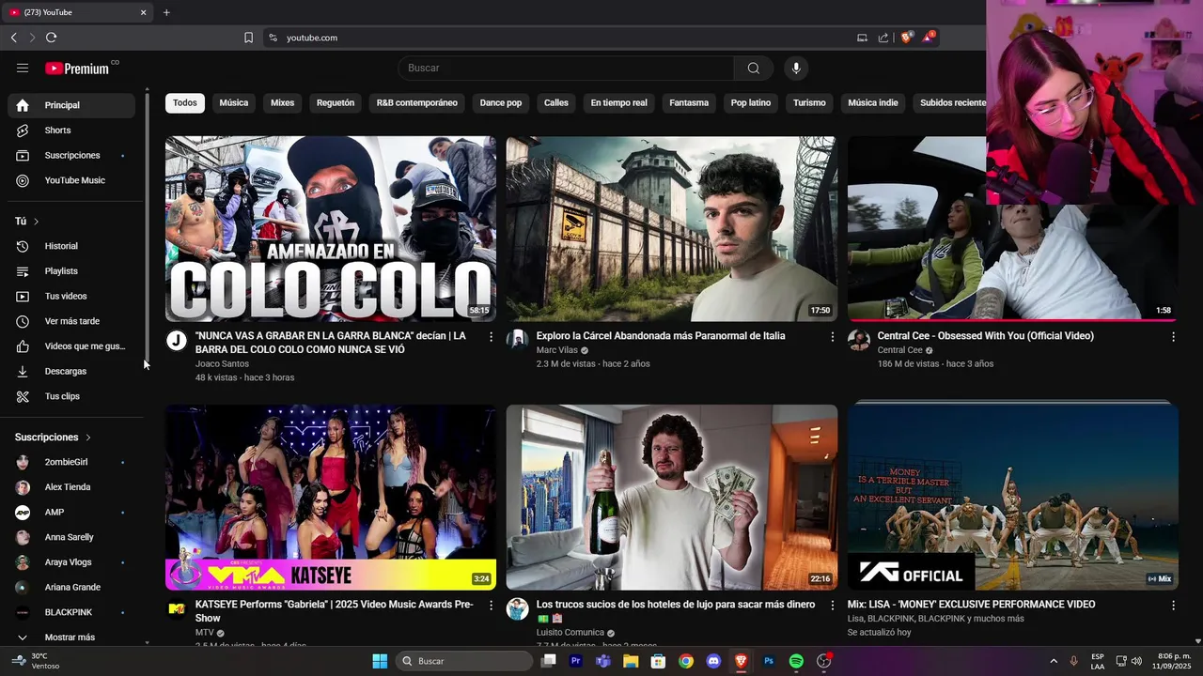Click the YouTube search input field
Viewport: 1203px width, 676px height.
pyautogui.click(x=566, y=68)
